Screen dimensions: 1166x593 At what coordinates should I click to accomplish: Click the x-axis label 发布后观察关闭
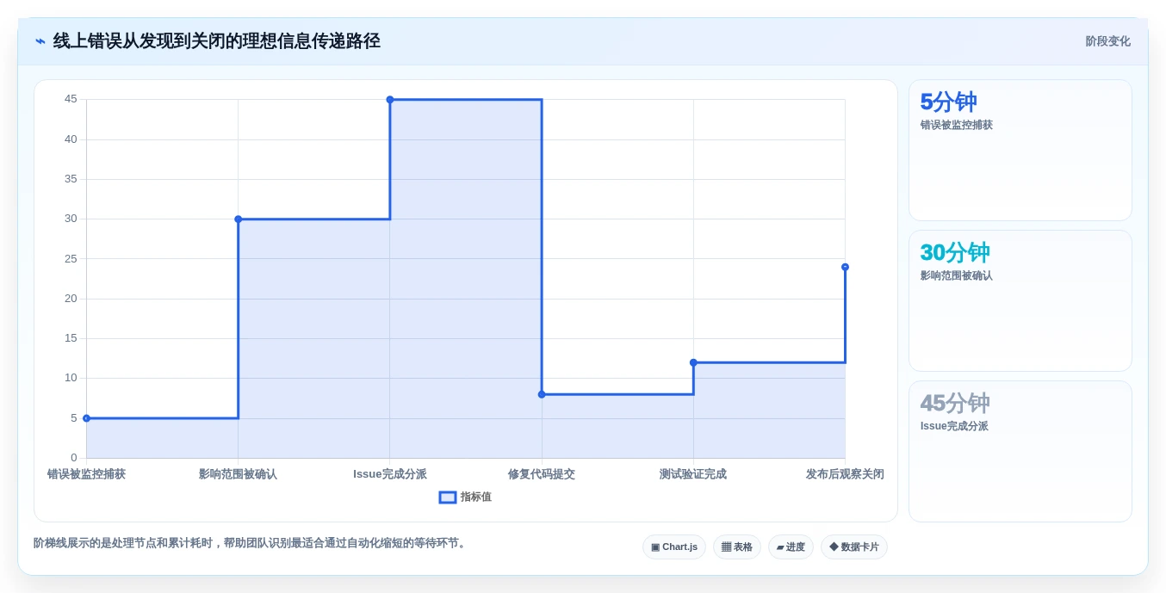pyautogui.click(x=845, y=474)
